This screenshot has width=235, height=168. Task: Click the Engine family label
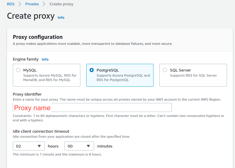click(26, 59)
